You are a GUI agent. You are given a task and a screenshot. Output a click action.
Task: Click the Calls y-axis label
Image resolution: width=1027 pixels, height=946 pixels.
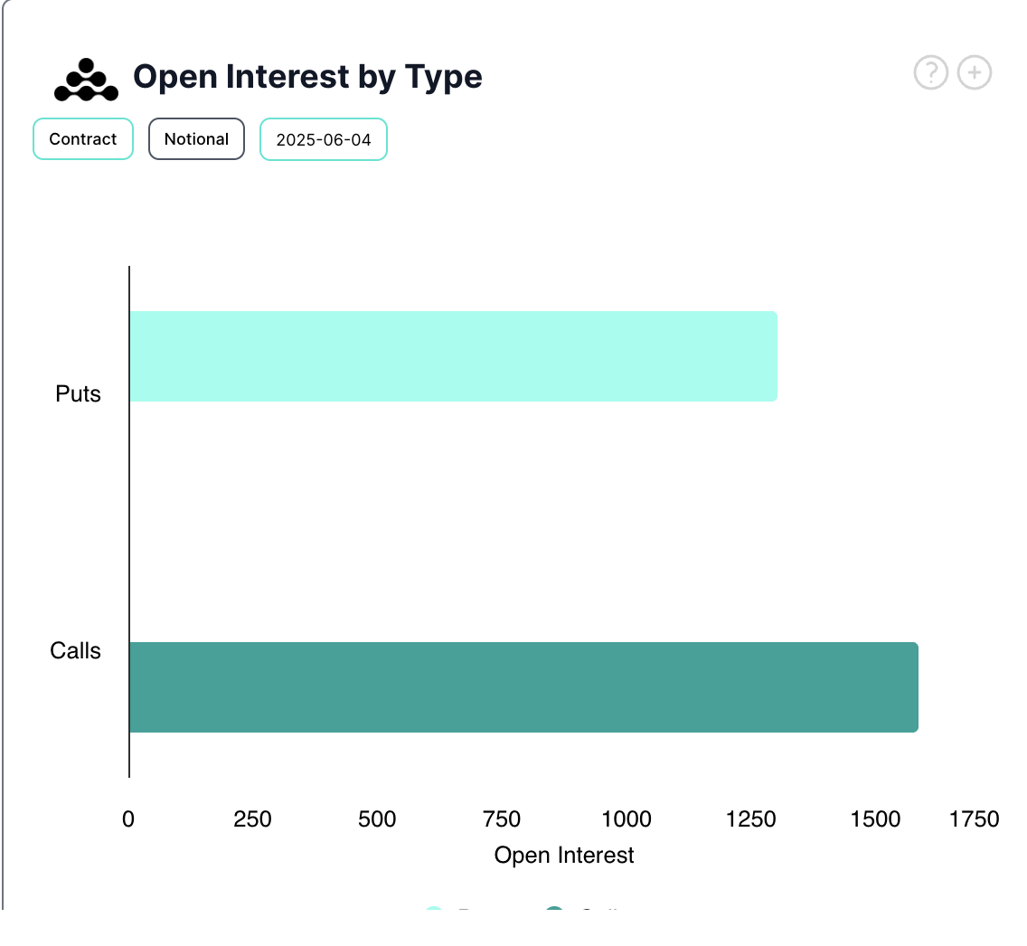pos(75,651)
